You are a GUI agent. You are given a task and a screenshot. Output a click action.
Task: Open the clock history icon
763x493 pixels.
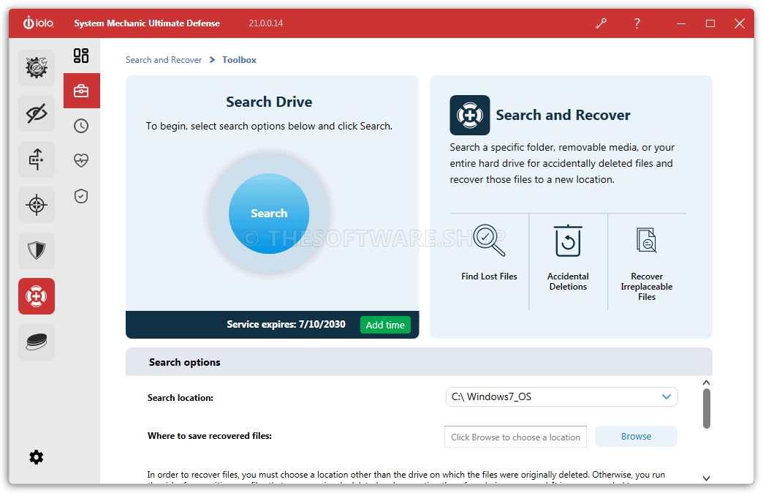coord(81,126)
